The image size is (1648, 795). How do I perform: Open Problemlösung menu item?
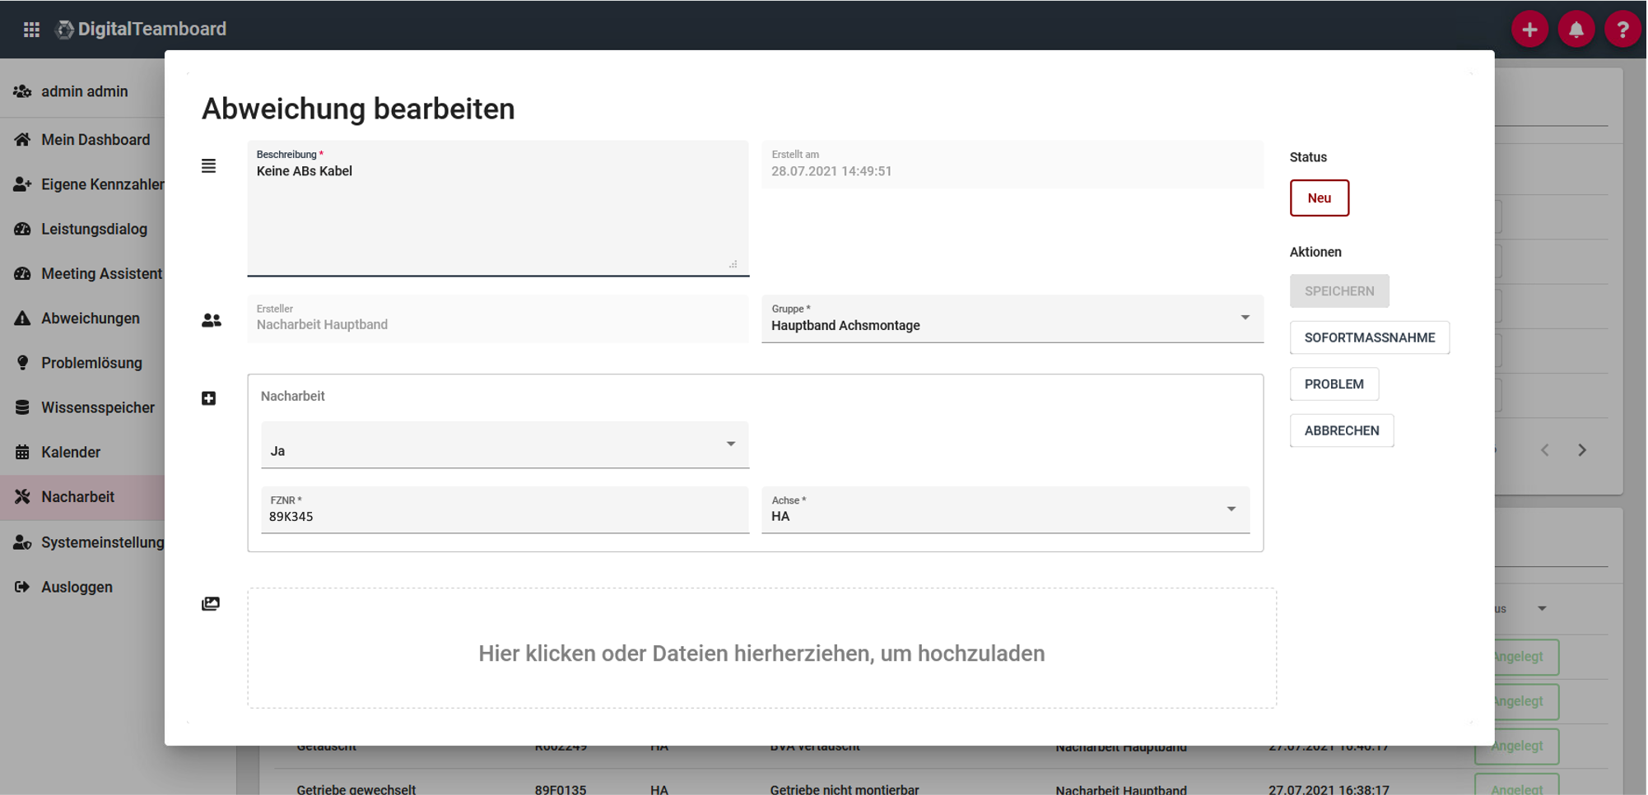[x=82, y=363]
